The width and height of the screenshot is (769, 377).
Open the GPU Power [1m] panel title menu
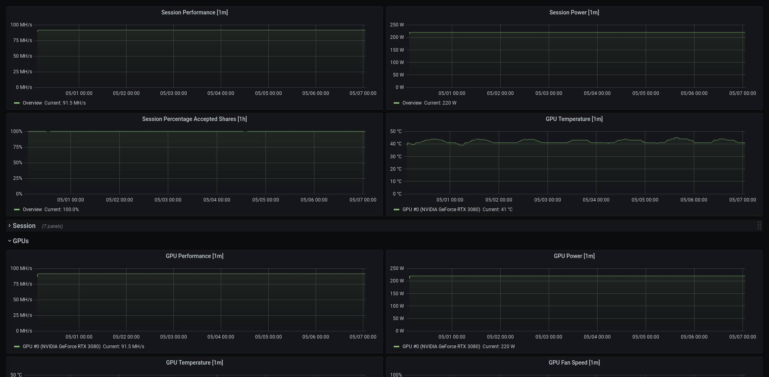click(x=574, y=256)
